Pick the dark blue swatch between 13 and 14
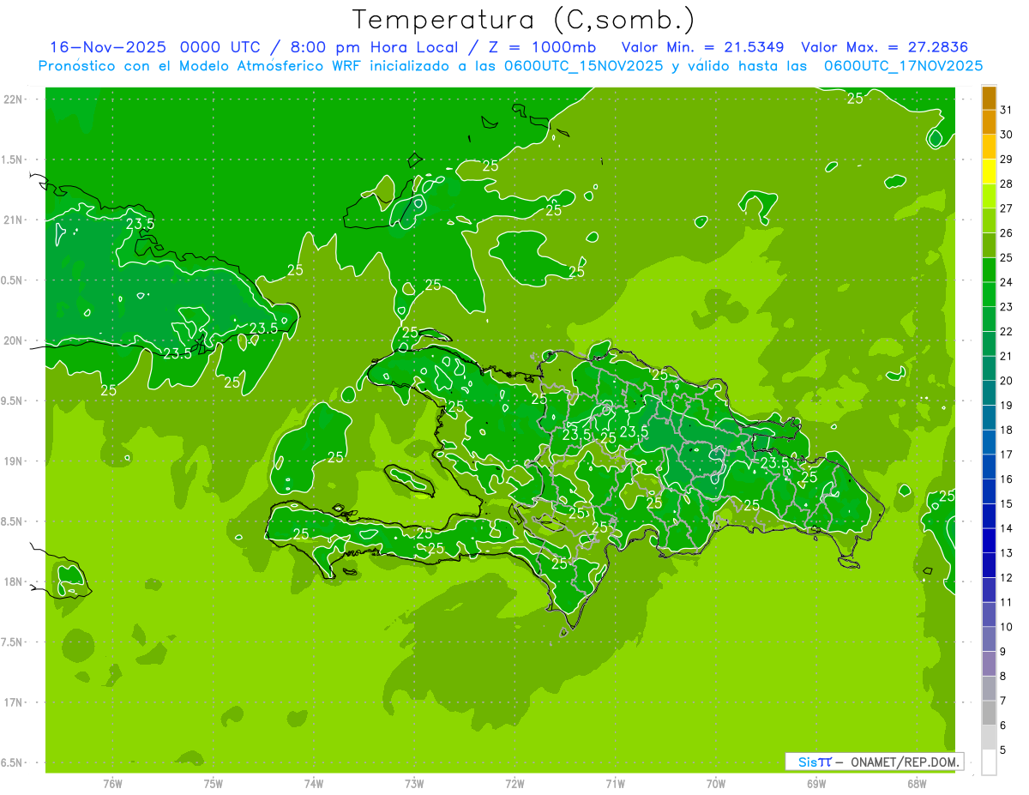The image size is (1029, 795). coord(989,541)
